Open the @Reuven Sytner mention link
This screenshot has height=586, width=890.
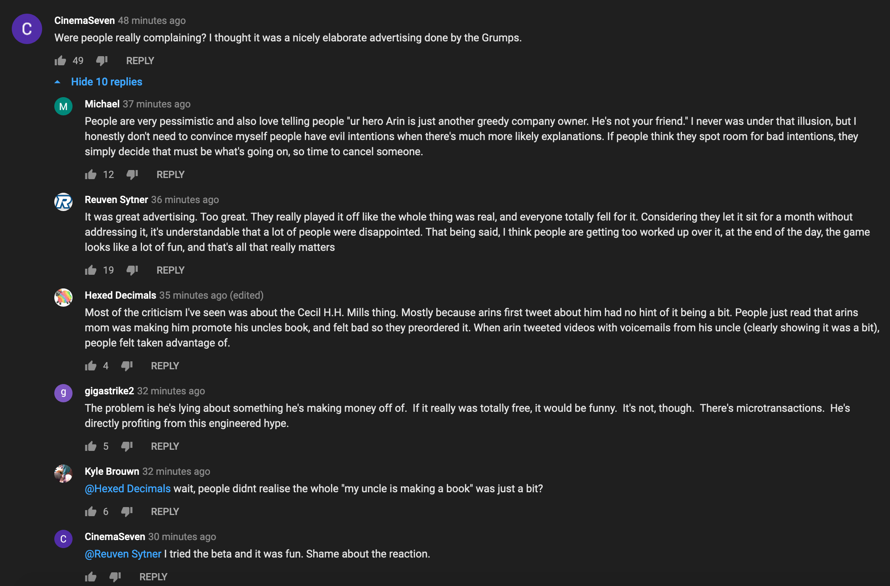123,554
